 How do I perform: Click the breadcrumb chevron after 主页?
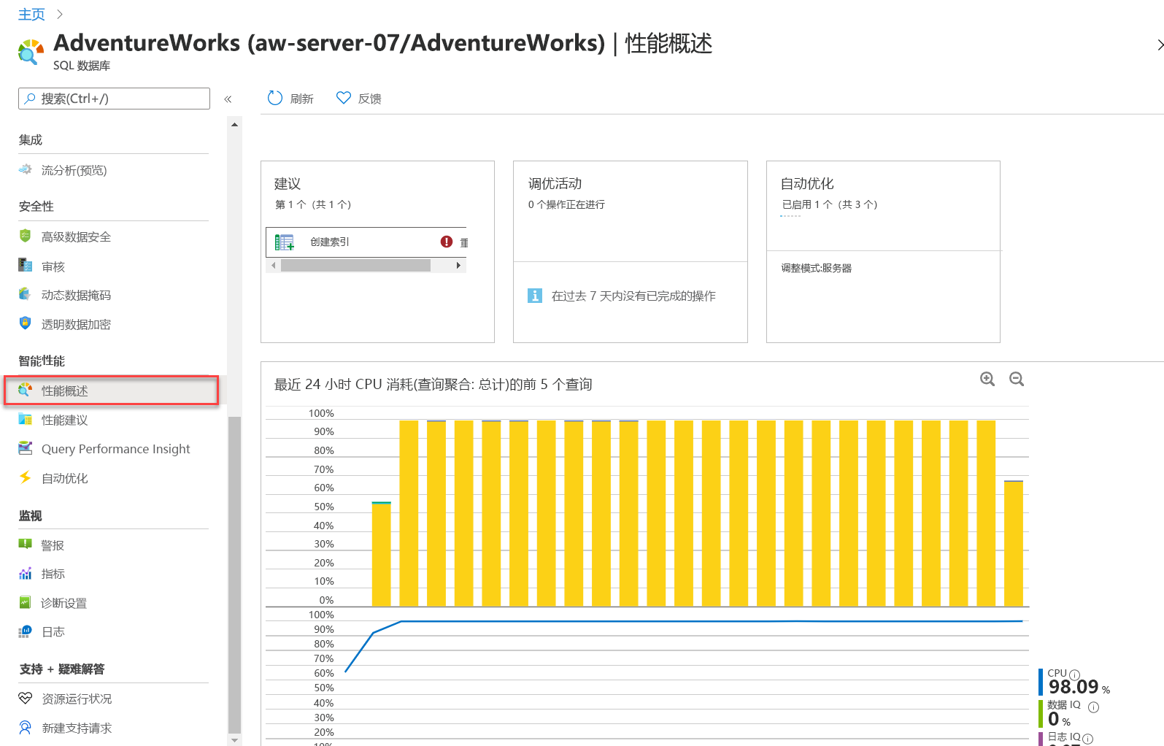(60, 14)
